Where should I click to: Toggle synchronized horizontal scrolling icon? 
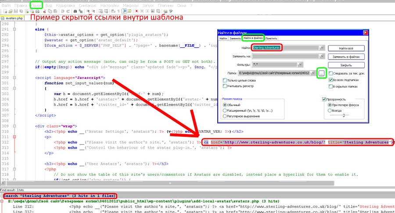(x=106, y=11)
